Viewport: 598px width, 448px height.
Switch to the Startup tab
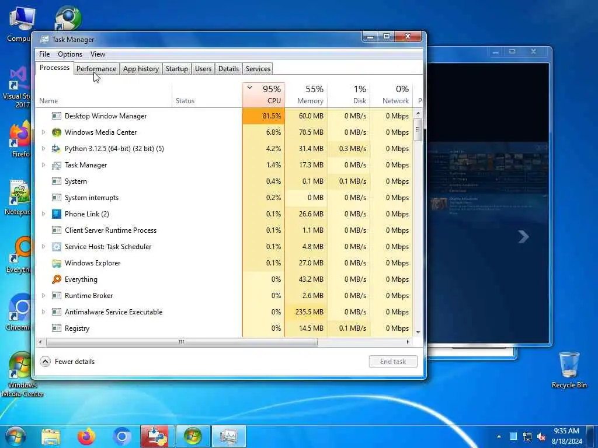point(176,69)
